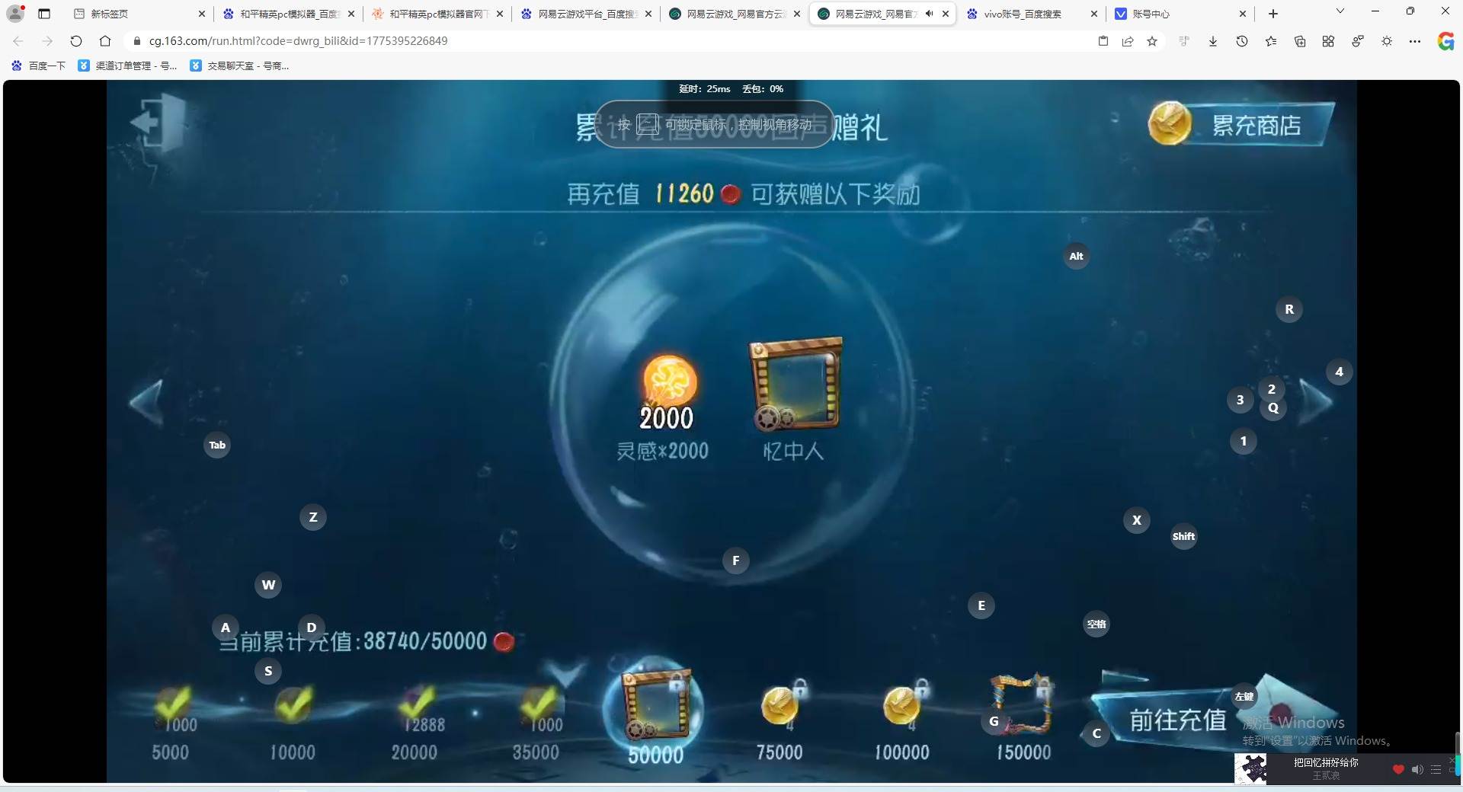The height and width of the screenshot is (792, 1463).
Task: Click the Downloads icon in the browser toolbar
Action: (x=1212, y=41)
